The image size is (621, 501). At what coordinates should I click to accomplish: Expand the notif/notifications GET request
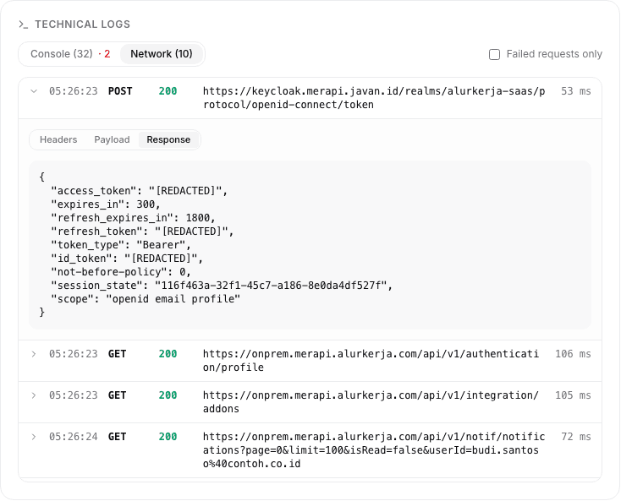pos(34,437)
